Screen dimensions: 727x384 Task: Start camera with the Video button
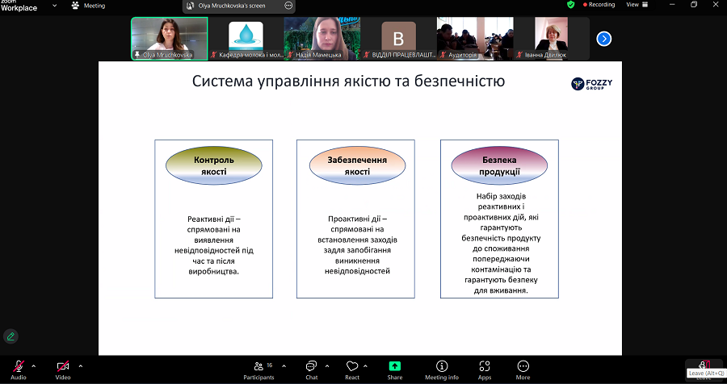point(63,370)
